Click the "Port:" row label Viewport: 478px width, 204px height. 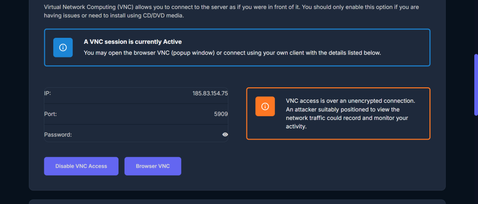(x=50, y=114)
